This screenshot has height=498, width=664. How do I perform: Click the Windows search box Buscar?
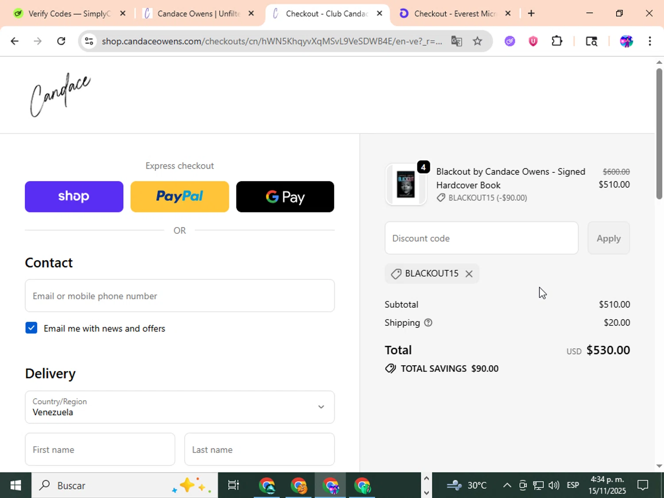124,486
